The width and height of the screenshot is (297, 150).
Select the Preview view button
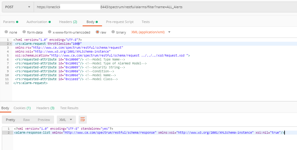pyautogui.click(x=44, y=120)
